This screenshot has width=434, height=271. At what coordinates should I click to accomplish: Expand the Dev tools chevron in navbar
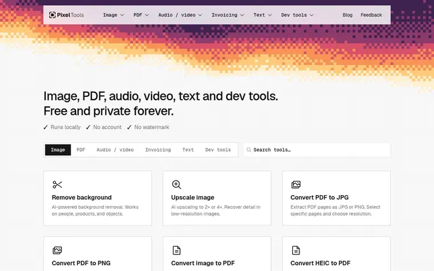click(x=312, y=15)
